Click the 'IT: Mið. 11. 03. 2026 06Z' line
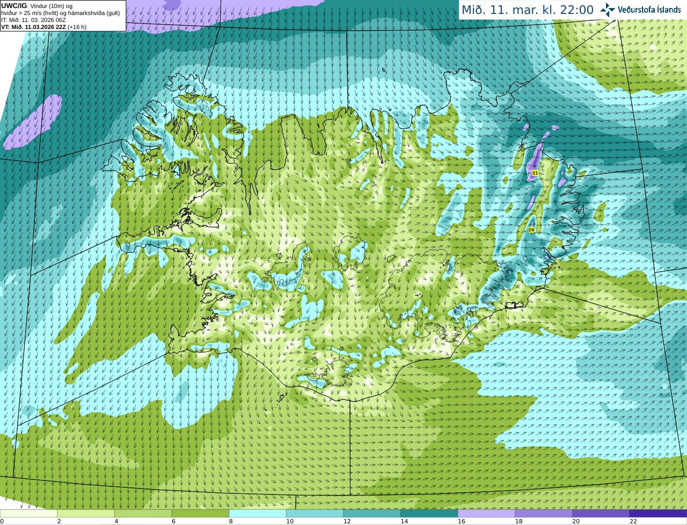687x525 pixels. 33,20
